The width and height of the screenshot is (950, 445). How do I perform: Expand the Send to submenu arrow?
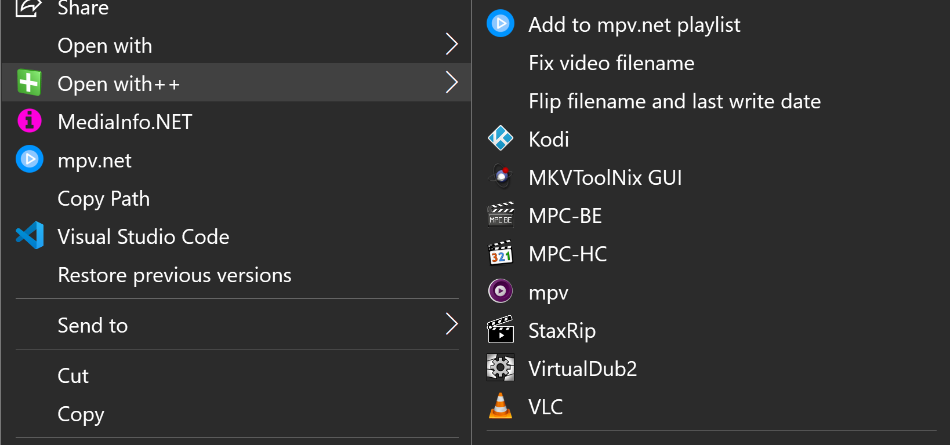coord(452,324)
